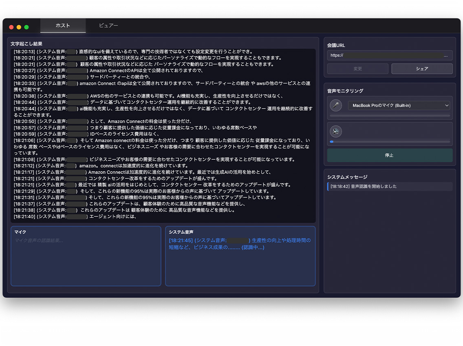This screenshot has height=346, width=463.
Task: Click the disabled 変更 button
Action: click(357, 68)
